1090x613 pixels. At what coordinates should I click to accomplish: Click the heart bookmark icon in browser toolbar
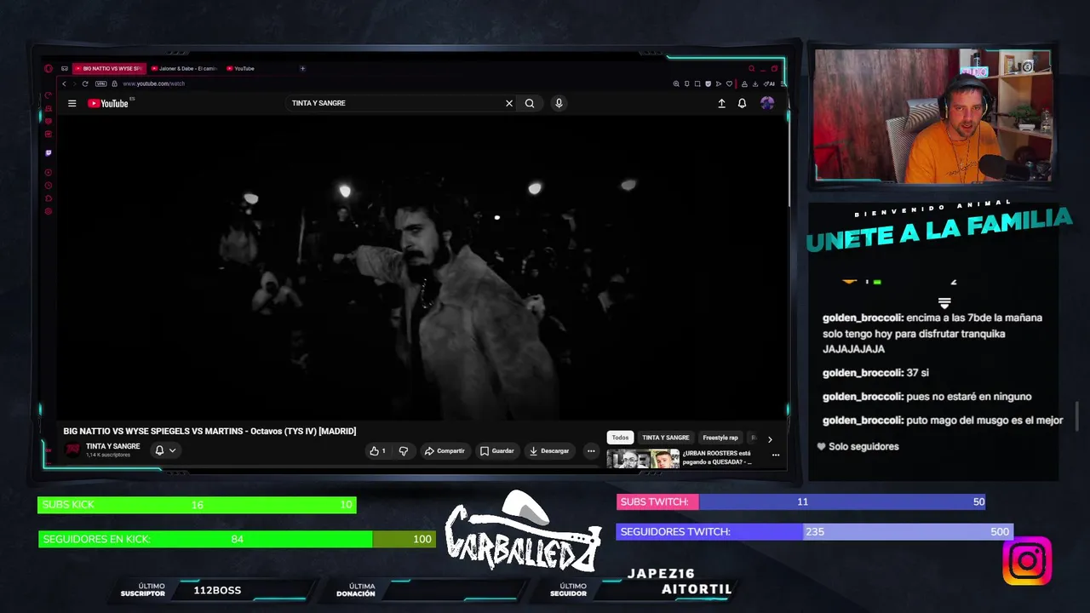pyautogui.click(x=729, y=83)
